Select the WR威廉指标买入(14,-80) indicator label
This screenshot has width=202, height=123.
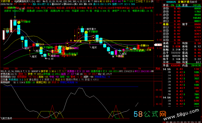(x=27, y=2)
